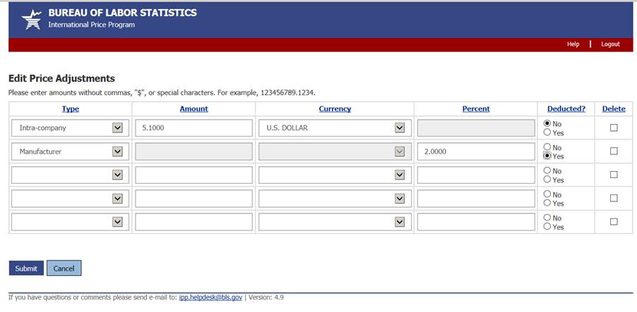Edit the 5.1000 Amount field
This screenshot has width=637, height=312.
point(194,128)
